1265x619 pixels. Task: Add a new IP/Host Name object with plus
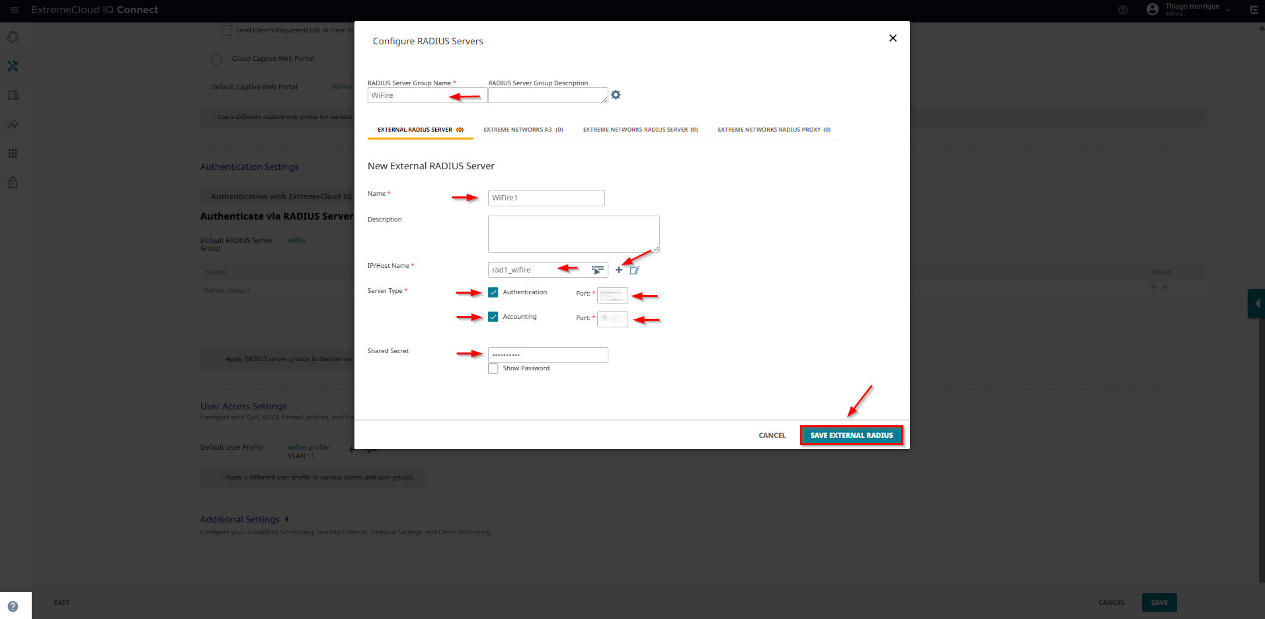pos(619,270)
